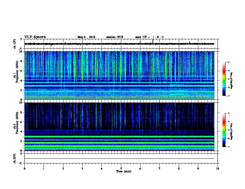
Task: Click the "-3" tick on the ch.1 colorbar
Action: click(x=228, y=62)
